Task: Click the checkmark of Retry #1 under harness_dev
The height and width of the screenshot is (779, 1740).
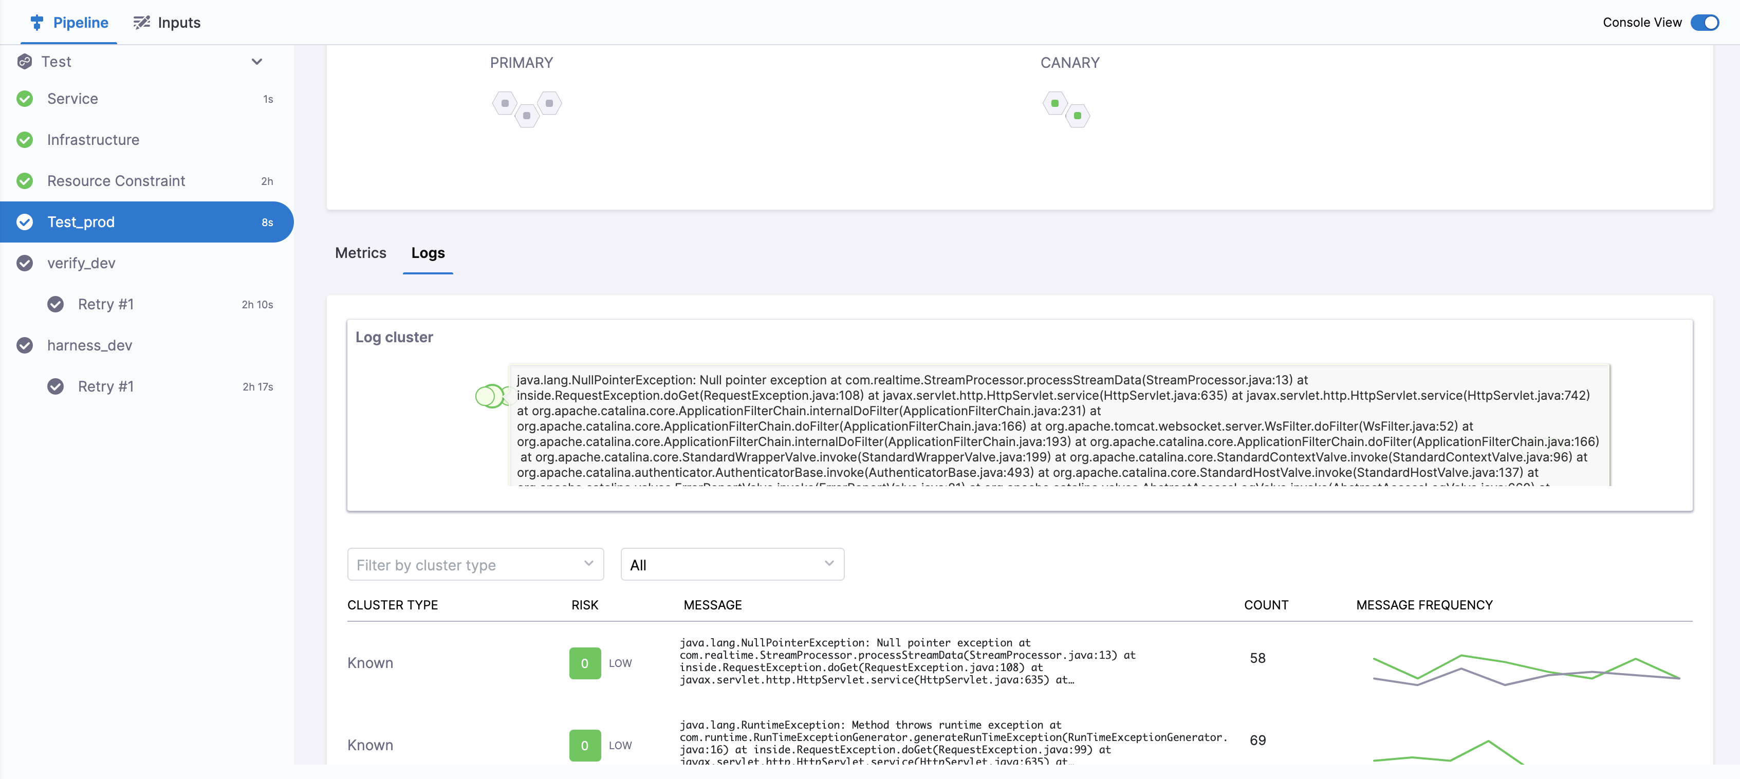Action: coord(56,387)
